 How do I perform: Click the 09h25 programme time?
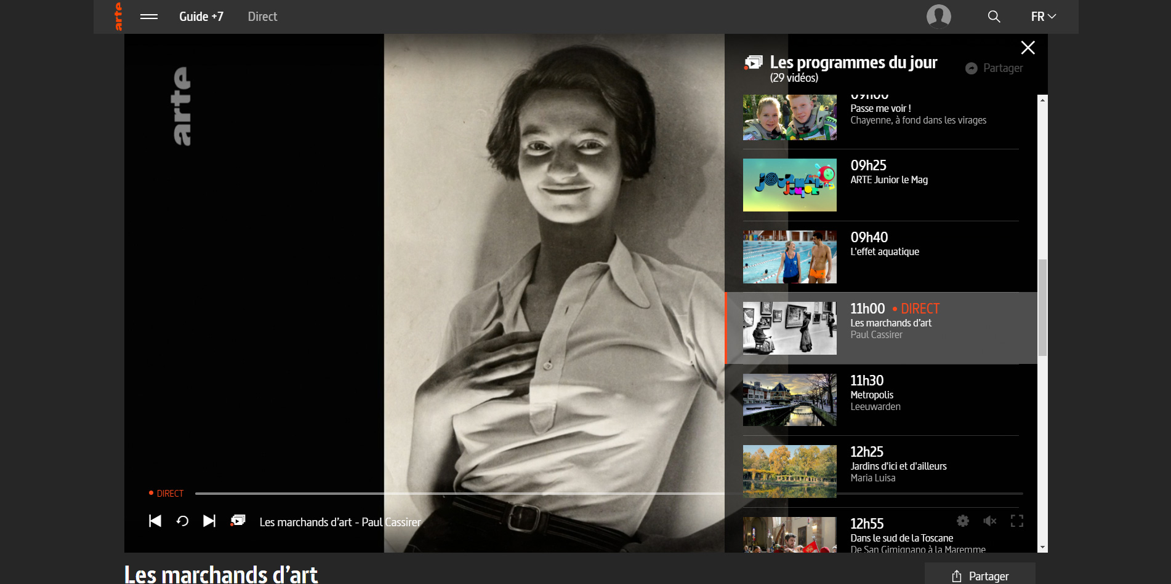point(868,165)
